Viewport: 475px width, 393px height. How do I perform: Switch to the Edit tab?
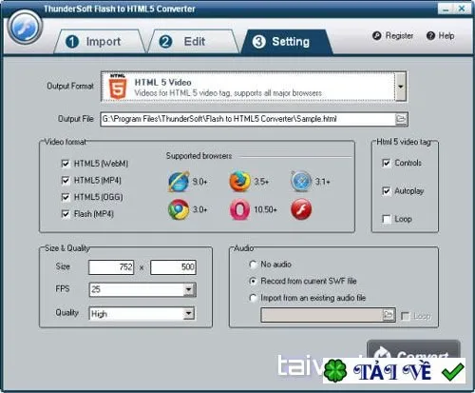coord(193,42)
